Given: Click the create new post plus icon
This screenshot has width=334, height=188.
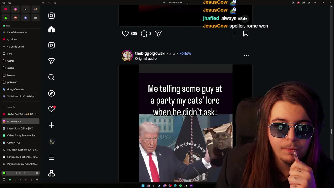Looking at the screenshot, I should click(51, 125).
